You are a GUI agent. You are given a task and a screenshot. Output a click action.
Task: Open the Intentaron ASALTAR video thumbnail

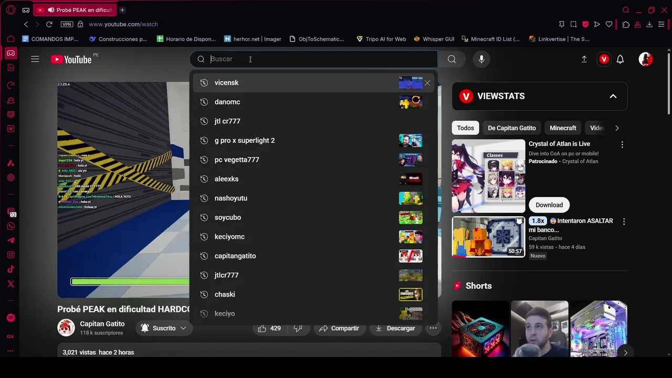(488, 237)
